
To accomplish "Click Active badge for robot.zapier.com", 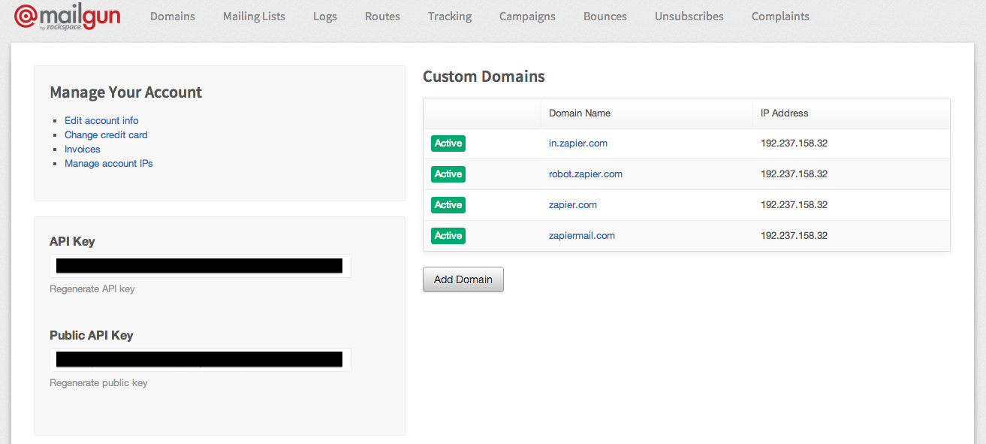I will coord(448,174).
